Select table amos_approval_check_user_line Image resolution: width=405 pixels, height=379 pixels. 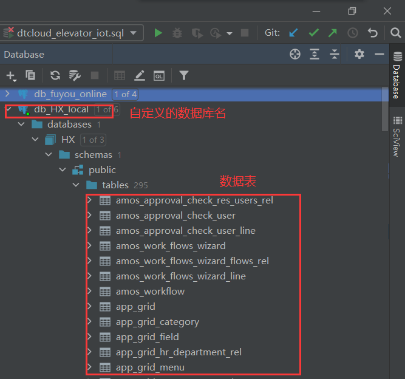(185, 231)
